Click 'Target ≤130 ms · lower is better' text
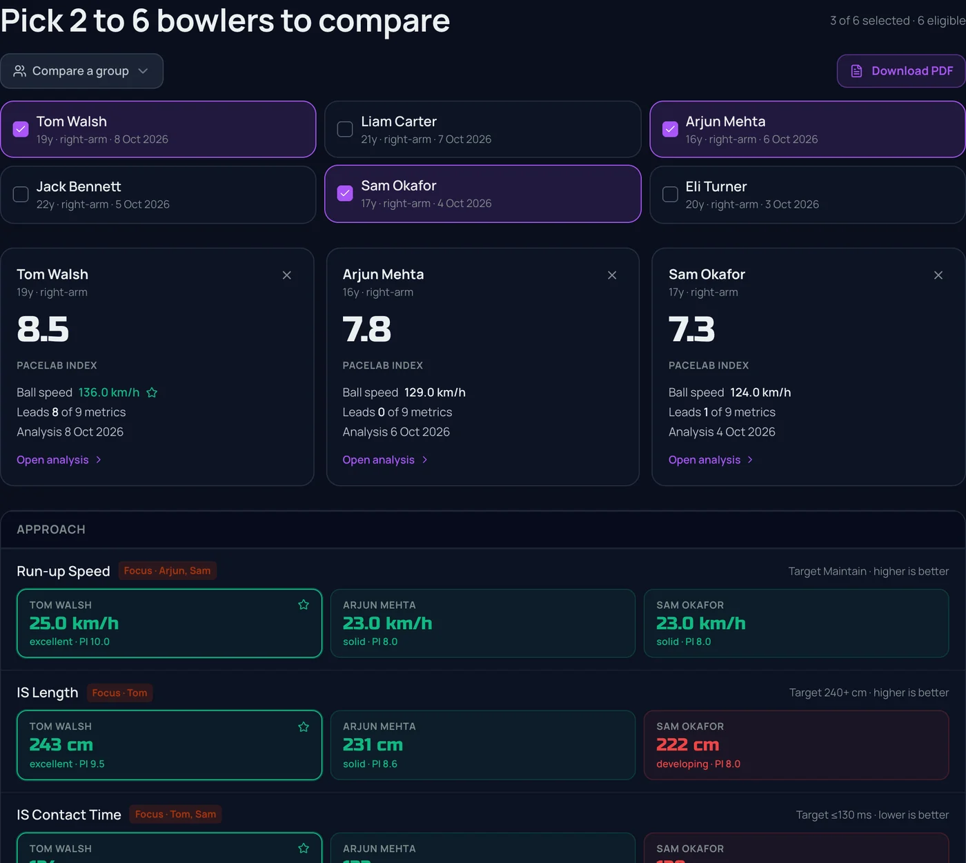966x863 pixels. coord(873,815)
